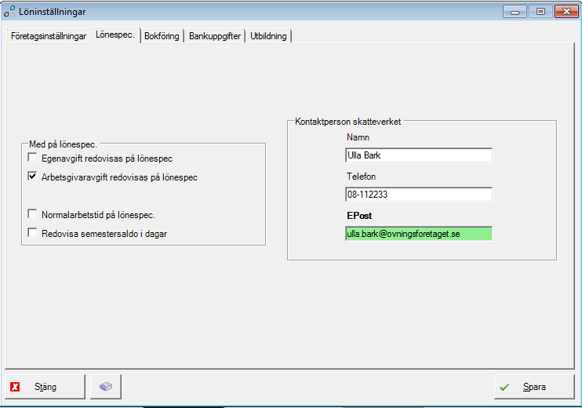
Task: Click the Namn field containing Ulla Bark
Action: (x=419, y=155)
